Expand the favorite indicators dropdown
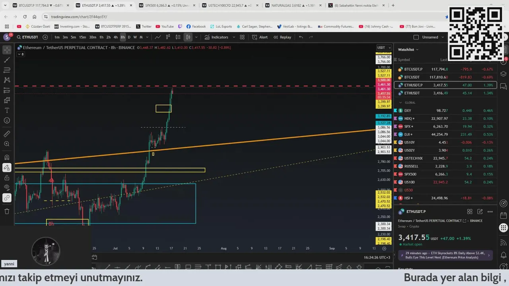 click(x=233, y=37)
